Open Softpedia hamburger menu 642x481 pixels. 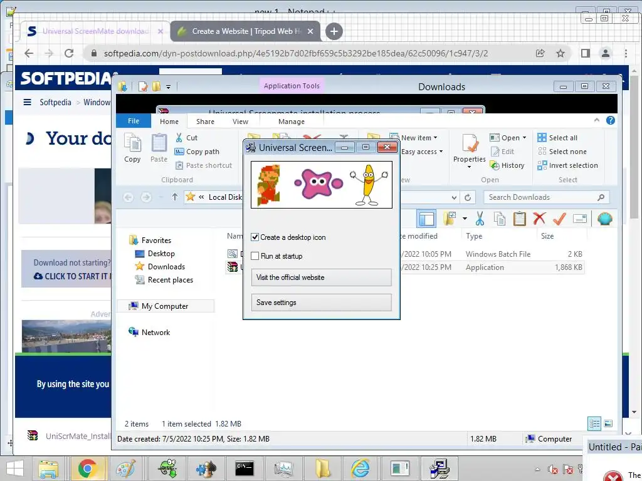pos(28,102)
